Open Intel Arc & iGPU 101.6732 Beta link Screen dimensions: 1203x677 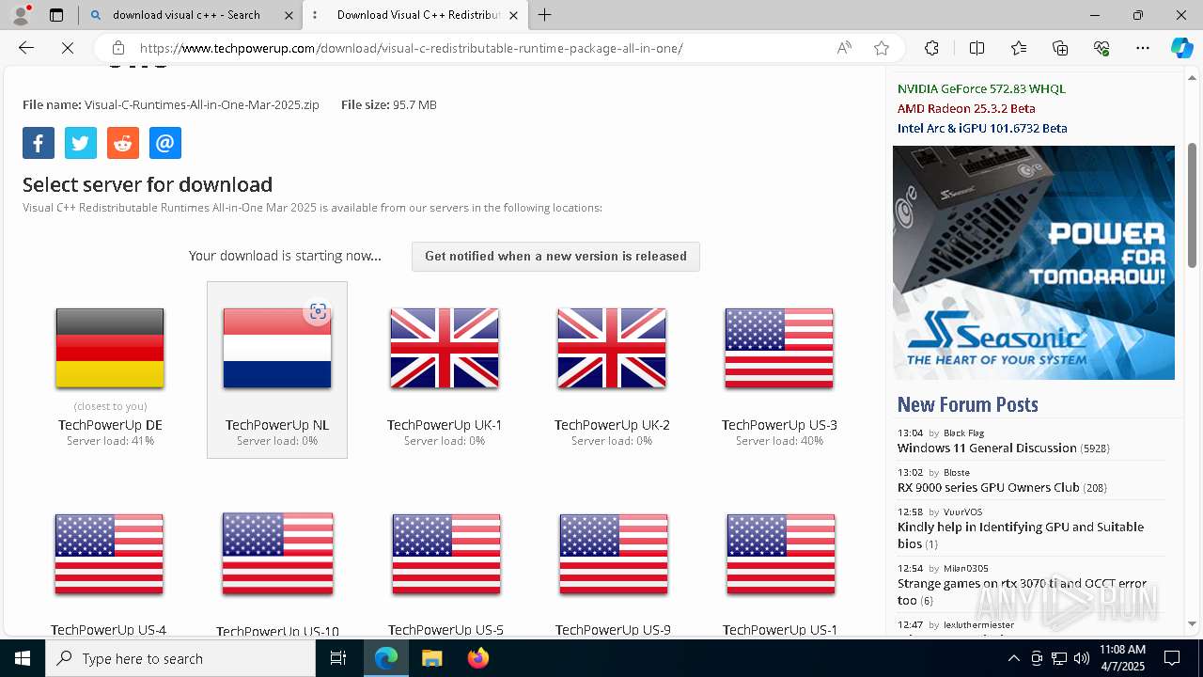point(982,129)
